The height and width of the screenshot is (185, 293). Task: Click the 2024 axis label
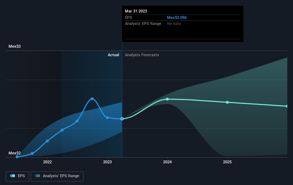[x=167, y=162]
